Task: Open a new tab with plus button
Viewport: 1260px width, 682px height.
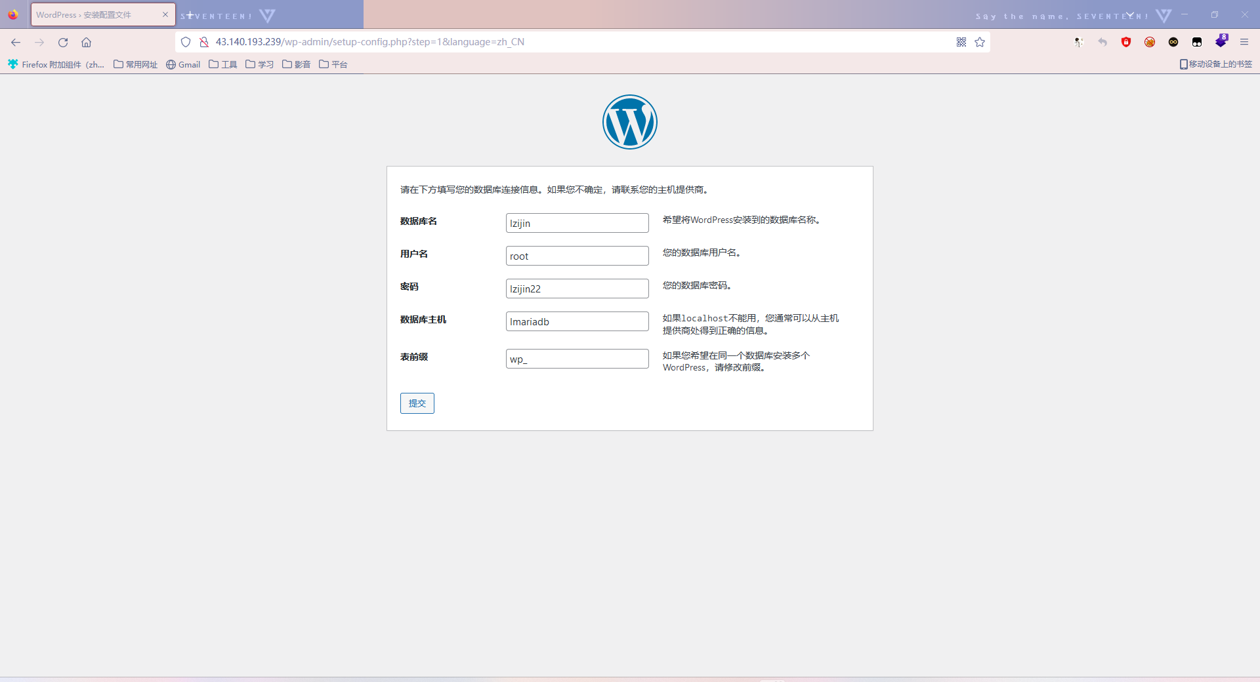Action: point(190,14)
